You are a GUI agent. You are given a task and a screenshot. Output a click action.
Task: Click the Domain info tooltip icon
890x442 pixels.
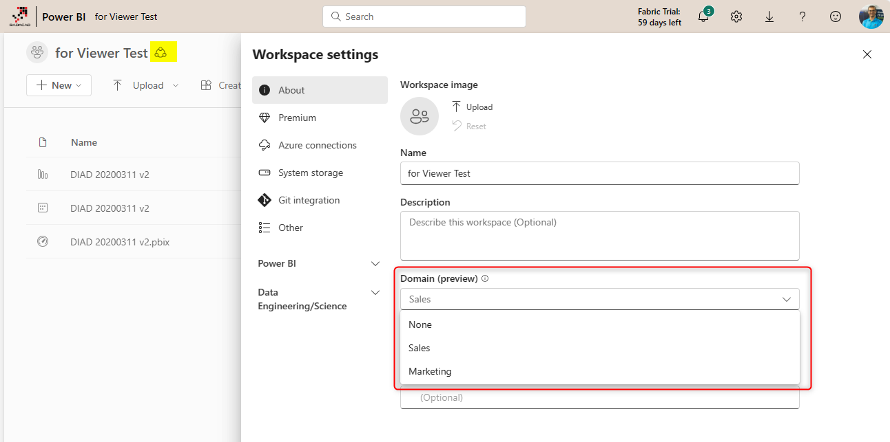coord(485,279)
